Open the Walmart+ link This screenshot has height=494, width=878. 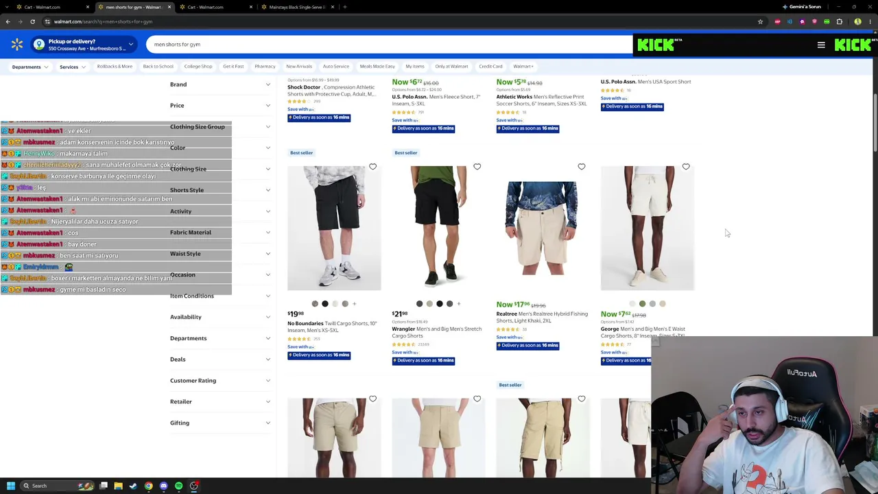point(523,67)
